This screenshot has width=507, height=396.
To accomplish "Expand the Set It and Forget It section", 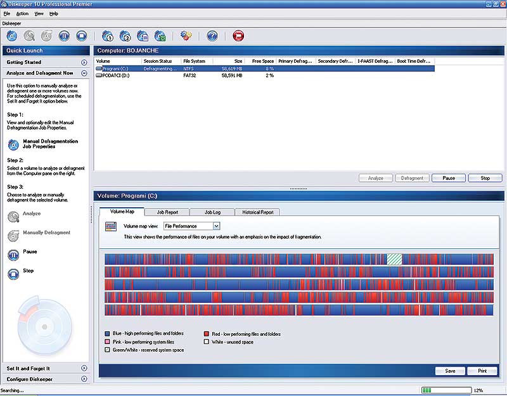I will click(x=84, y=368).
